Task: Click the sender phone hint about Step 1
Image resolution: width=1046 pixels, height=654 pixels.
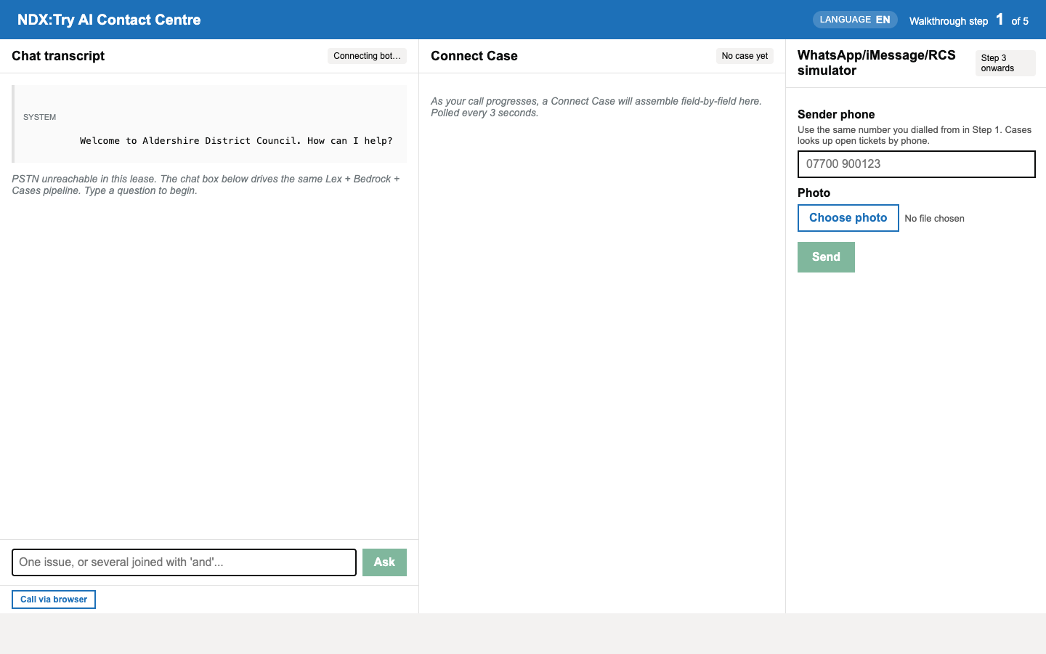Action: pyautogui.click(x=915, y=135)
